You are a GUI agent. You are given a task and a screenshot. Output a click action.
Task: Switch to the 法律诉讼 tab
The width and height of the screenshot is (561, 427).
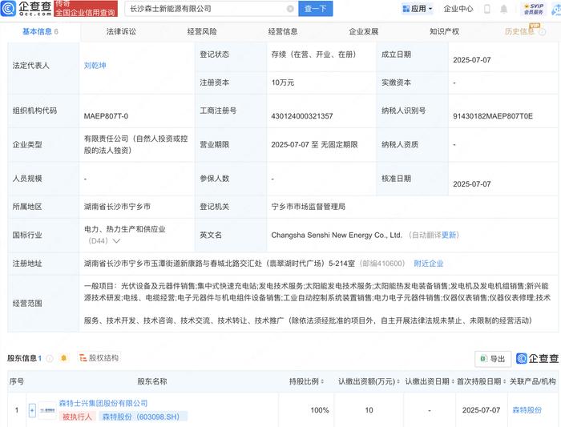click(x=121, y=31)
